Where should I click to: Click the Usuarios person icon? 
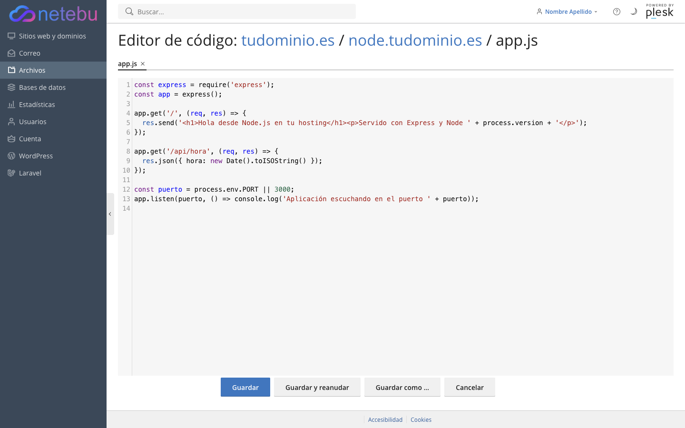(x=11, y=122)
